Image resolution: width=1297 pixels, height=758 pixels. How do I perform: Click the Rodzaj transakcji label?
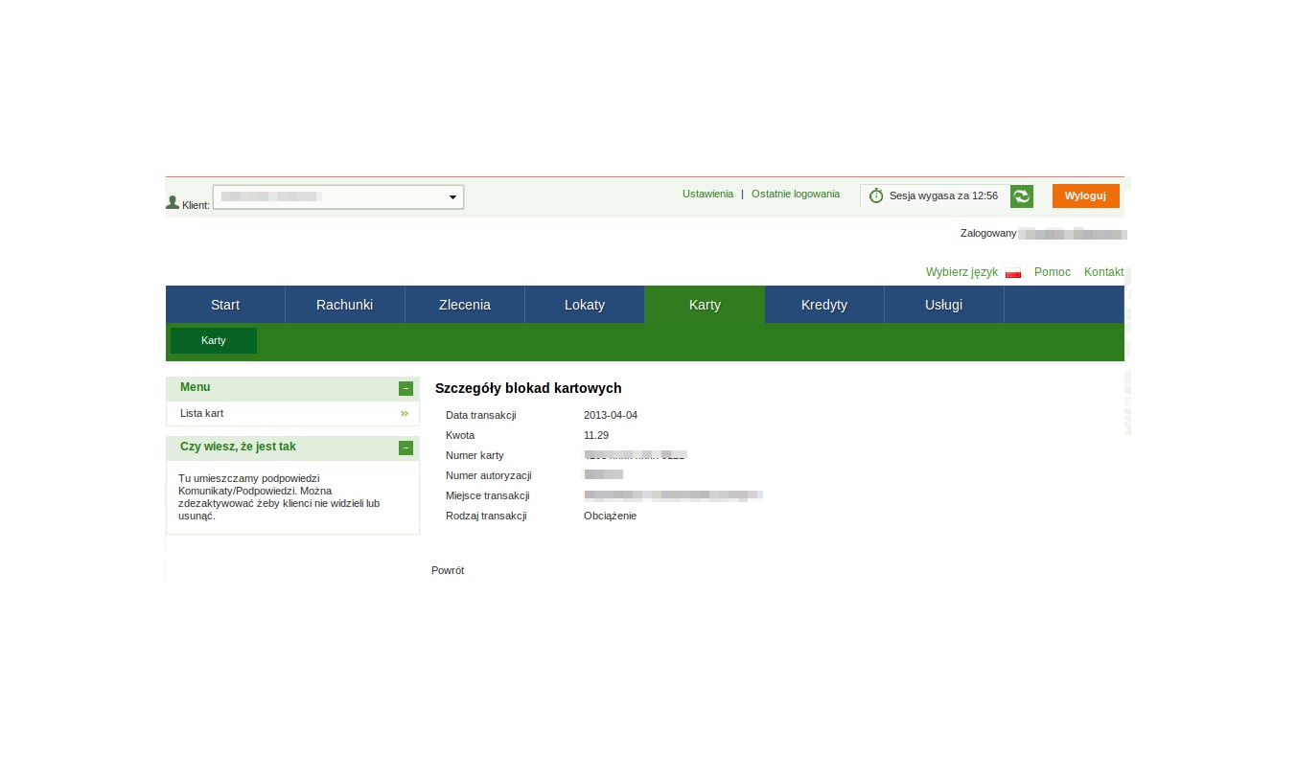pyautogui.click(x=486, y=516)
